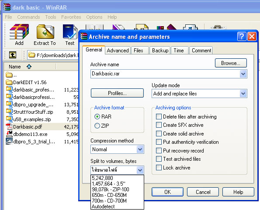Open the Archive name dropdown arrow
260x210 pixels.
tap(243, 74)
